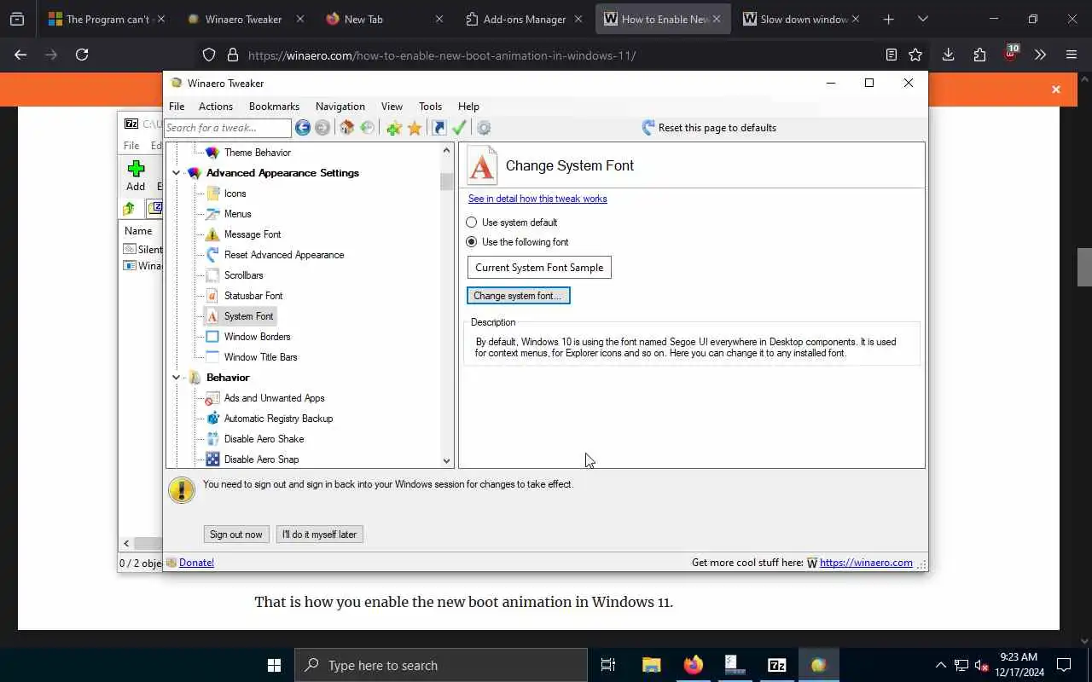
Task: Click the recent changes clock icon in toolbar
Action: 368,128
